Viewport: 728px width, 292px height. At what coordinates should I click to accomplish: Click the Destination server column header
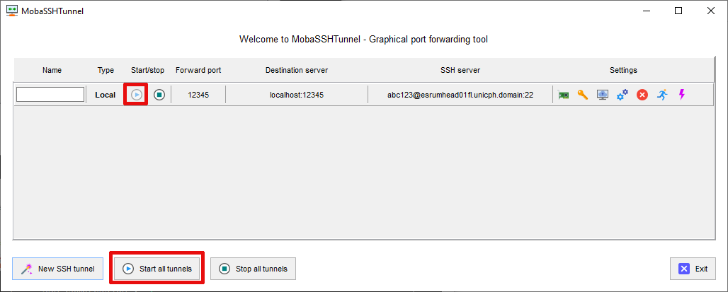tap(297, 71)
